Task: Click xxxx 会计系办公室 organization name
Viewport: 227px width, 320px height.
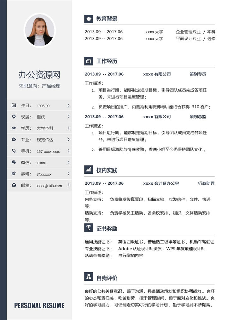Action: [161, 183]
